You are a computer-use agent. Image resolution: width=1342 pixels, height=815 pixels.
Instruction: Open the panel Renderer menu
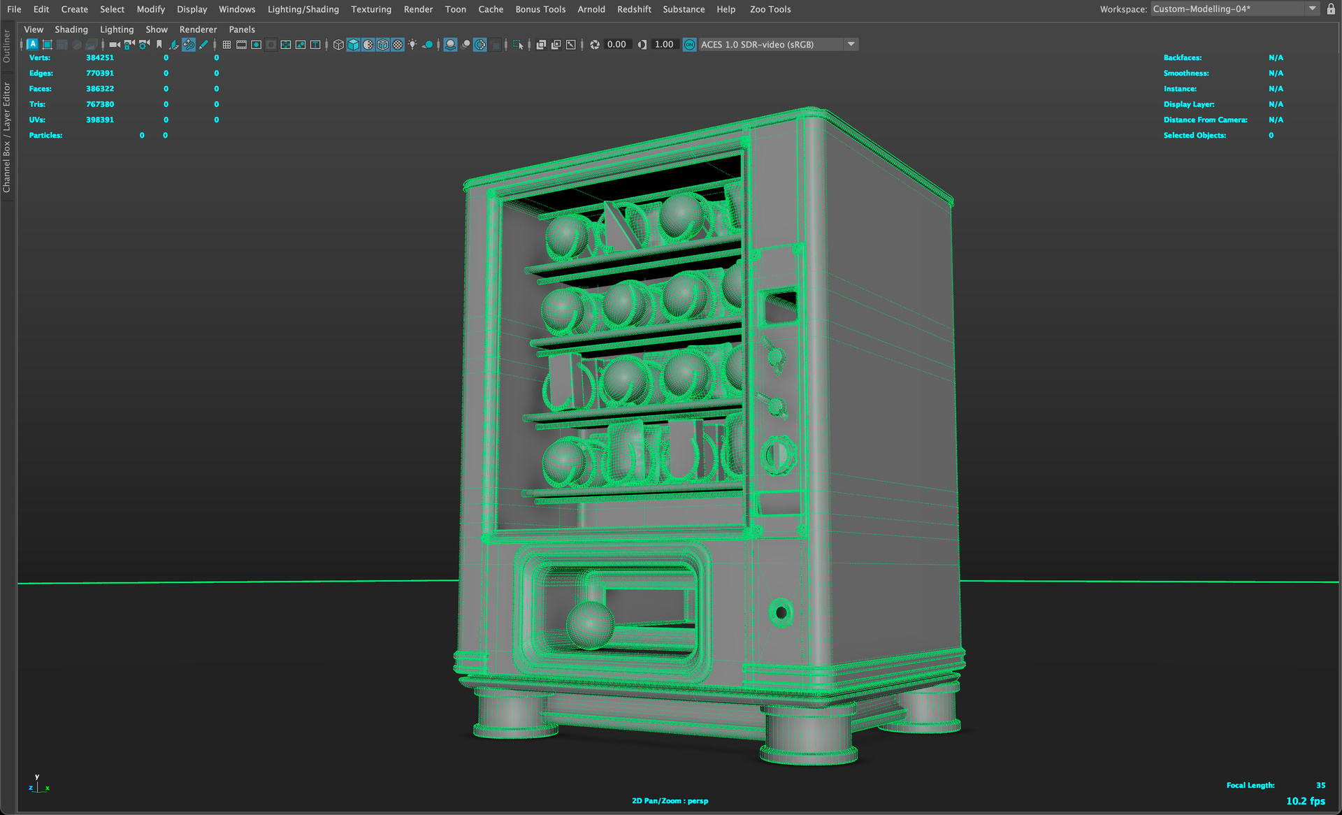click(x=198, y=29)
